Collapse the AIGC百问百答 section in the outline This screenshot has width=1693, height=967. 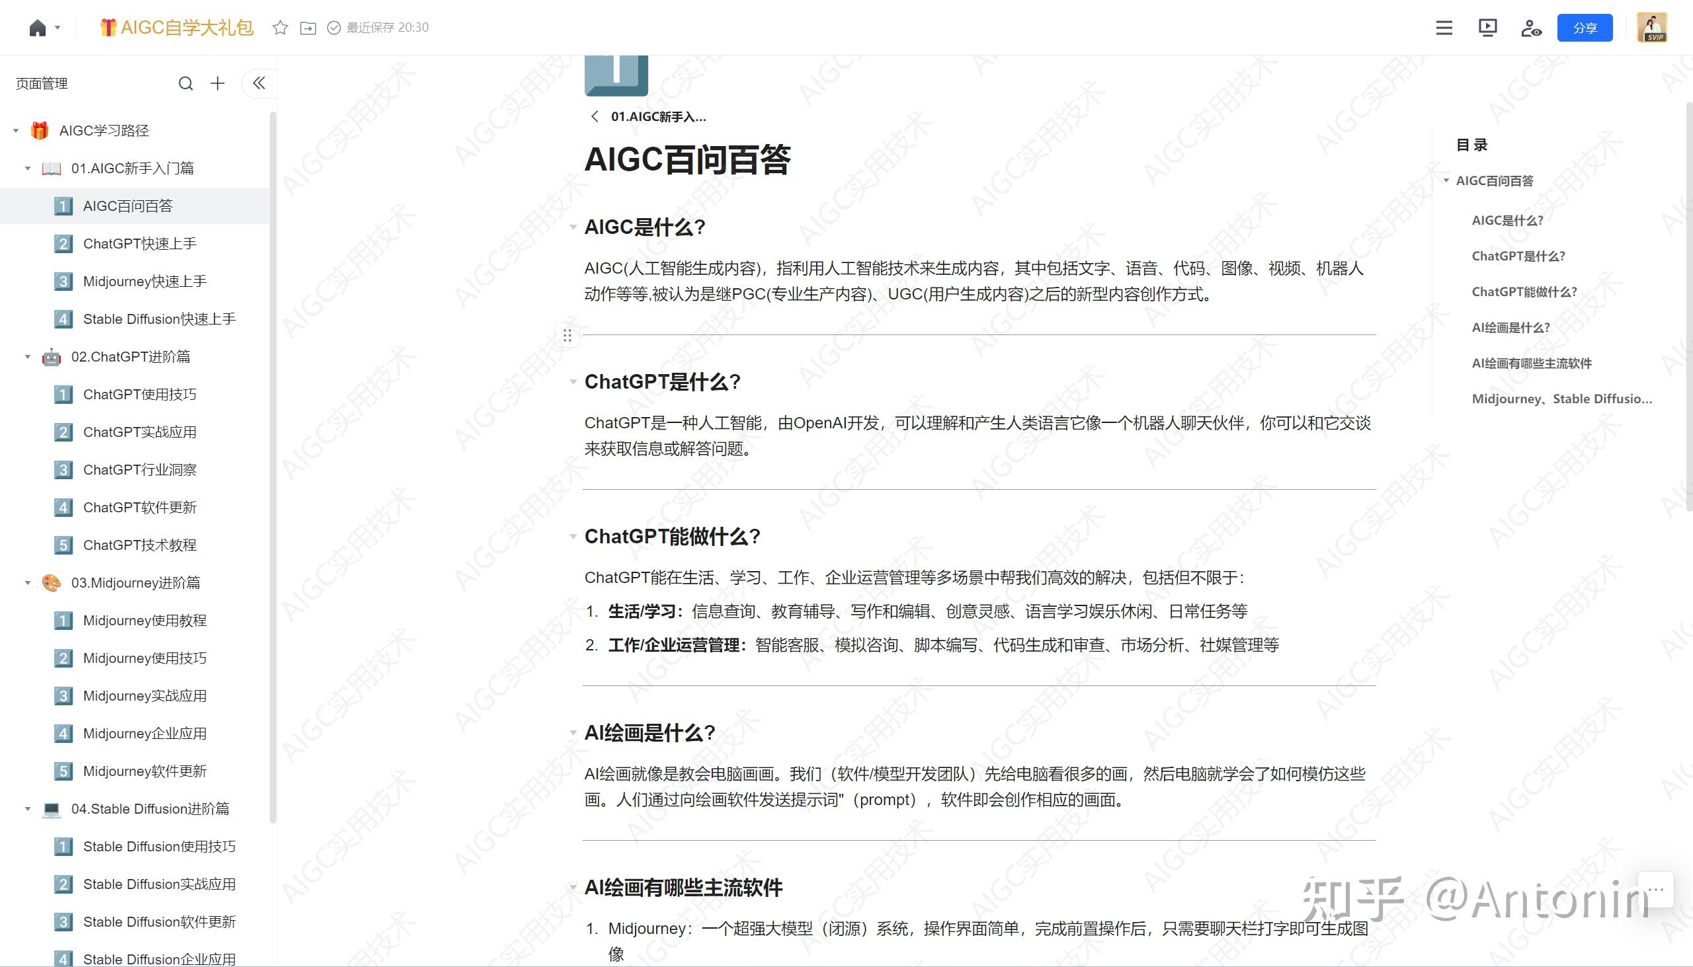[1447, 180]
